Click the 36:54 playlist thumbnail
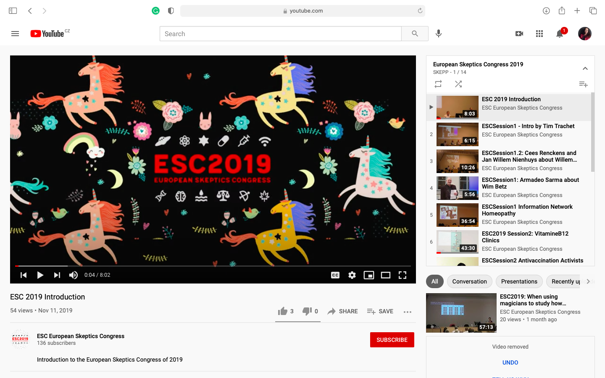This screenshot has width=605, height=378. point(458,215)
